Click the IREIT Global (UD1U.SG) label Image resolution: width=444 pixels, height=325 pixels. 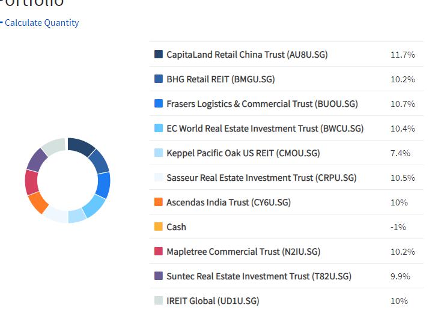(x=213, y=300)
